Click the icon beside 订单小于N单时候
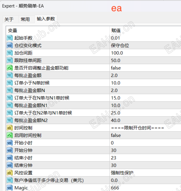The width and height of the screenshot is (181, 191). (x=10, y=83)
